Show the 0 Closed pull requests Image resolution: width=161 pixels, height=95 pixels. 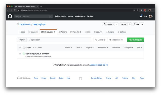37,47
